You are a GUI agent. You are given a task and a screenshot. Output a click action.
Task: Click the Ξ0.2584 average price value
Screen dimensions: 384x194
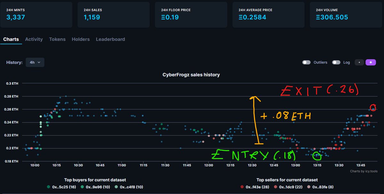point(252,17)
